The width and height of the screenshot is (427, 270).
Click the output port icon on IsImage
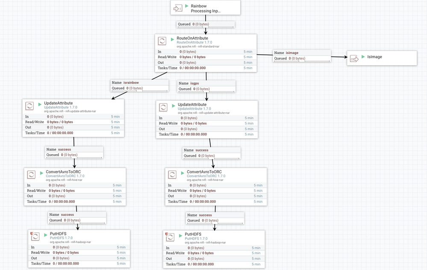[x=354, y=58]
